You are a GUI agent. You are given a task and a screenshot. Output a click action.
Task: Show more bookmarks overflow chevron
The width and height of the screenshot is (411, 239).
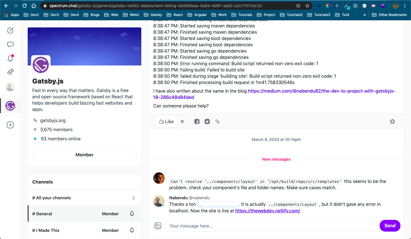(x=364, y=15)
